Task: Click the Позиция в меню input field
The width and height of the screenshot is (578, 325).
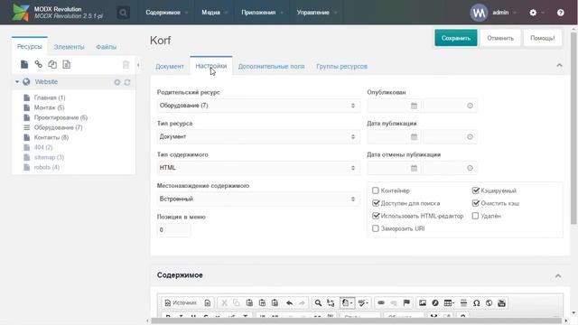Action: click(173, 230)
